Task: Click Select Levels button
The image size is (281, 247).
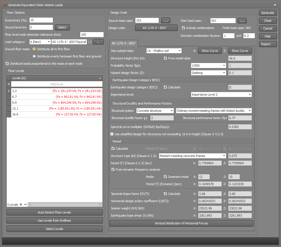Action: 55,229
